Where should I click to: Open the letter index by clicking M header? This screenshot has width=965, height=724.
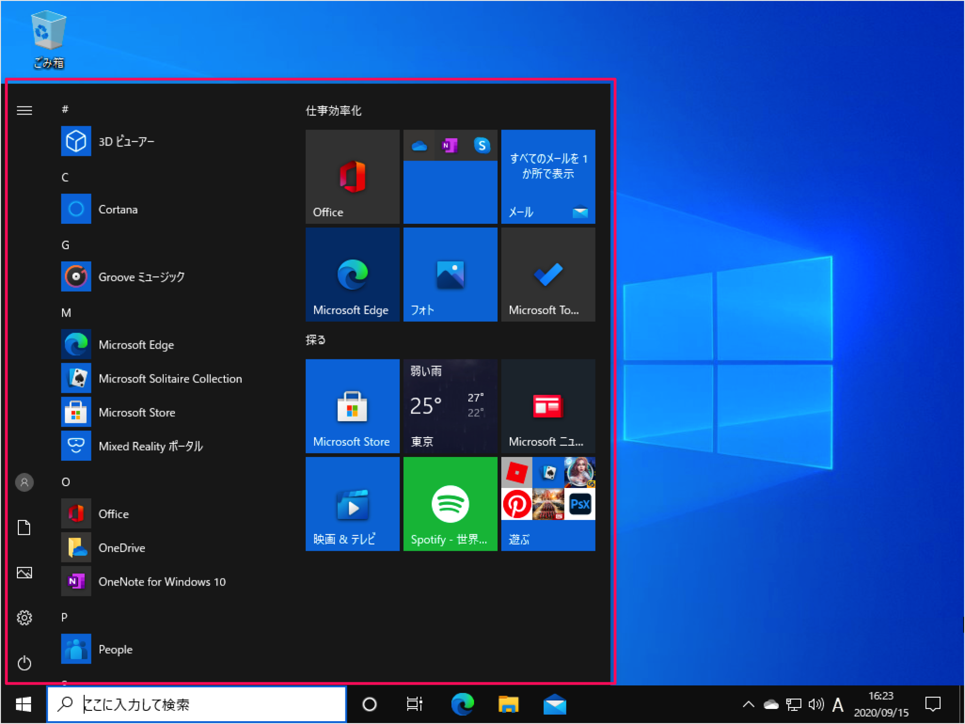(x=66, y=312)
